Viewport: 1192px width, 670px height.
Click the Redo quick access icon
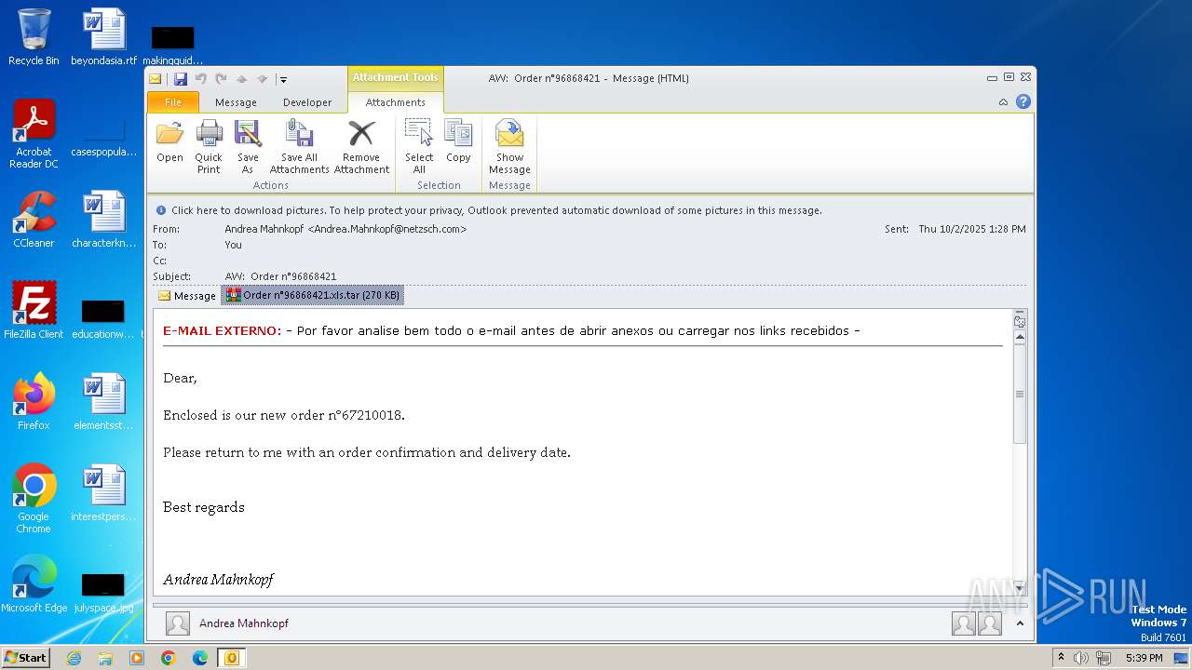(221, 79)
